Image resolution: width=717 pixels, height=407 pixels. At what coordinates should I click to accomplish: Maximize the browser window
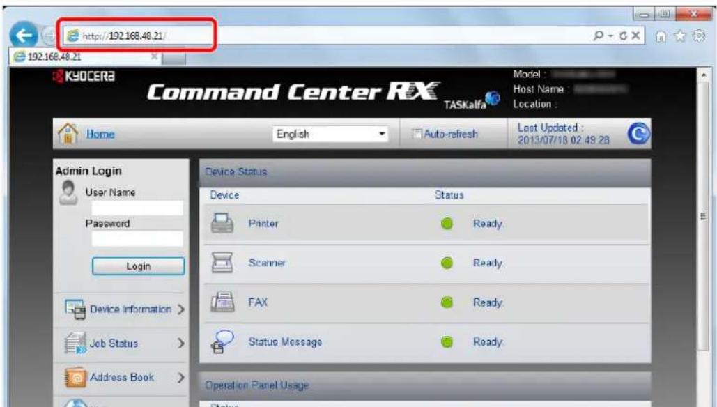point(665,14)
